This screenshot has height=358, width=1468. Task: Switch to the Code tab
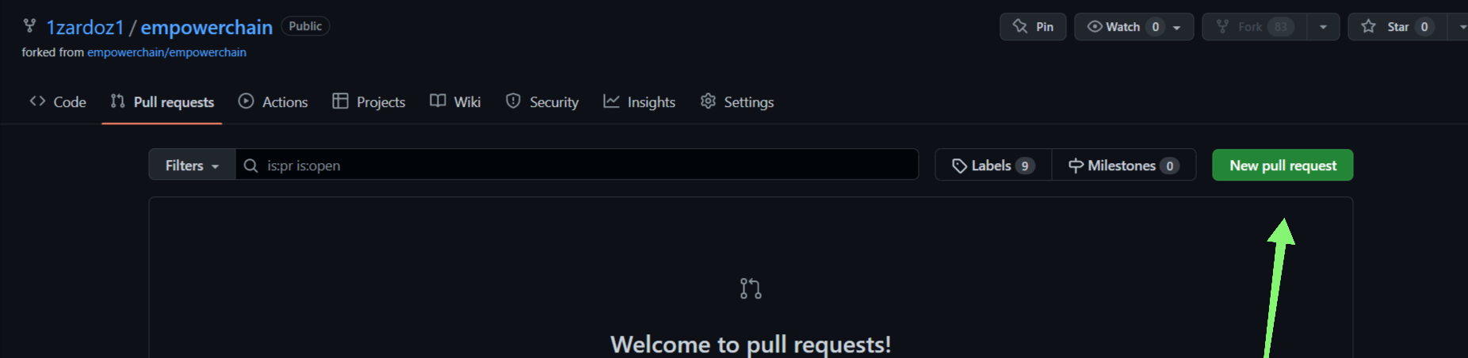58,101
